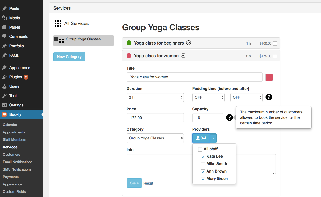Open the red service color swatch
The height and width of the screenshot is (197, 321).
(269, 77)
